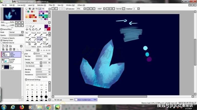This screenshot has height=110, width=197.
Task: Open the Canvas menu
Action: pyautogui.click(x=20, y=5)
